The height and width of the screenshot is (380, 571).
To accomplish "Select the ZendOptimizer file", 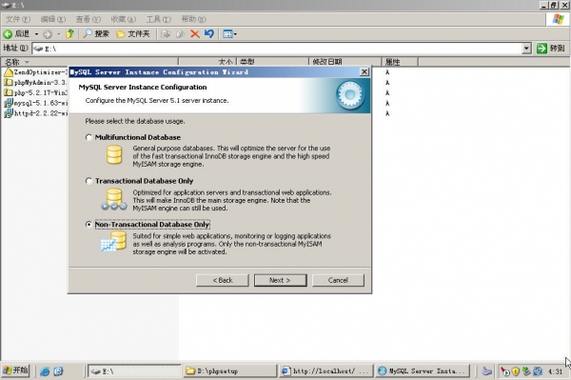I will point(41,72).
